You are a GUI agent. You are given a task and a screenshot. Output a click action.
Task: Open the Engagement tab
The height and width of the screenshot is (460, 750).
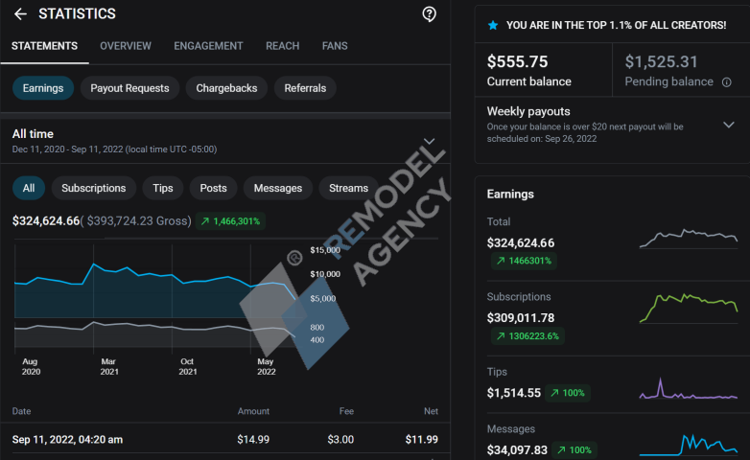point(208,46)
